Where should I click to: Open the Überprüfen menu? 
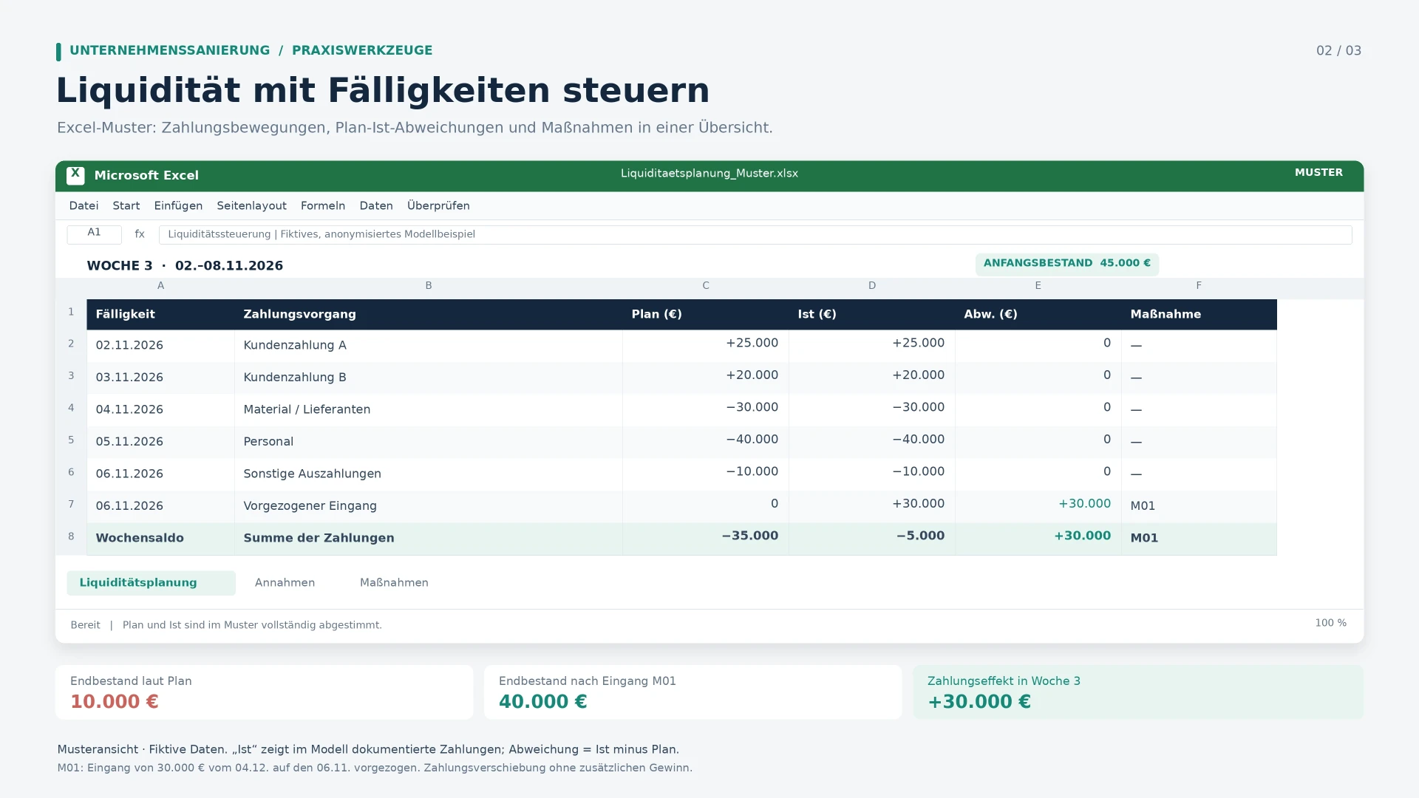(x=438, y=205)
